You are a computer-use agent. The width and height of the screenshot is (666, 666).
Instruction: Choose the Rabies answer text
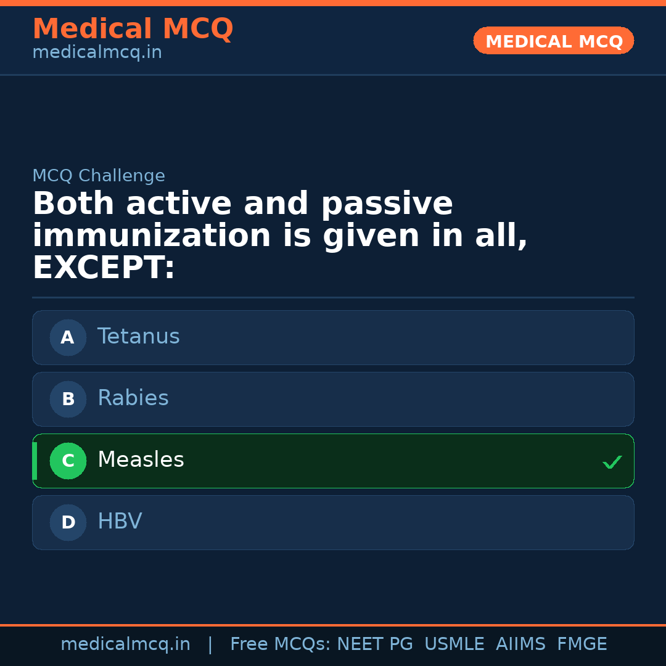[133, 398]
